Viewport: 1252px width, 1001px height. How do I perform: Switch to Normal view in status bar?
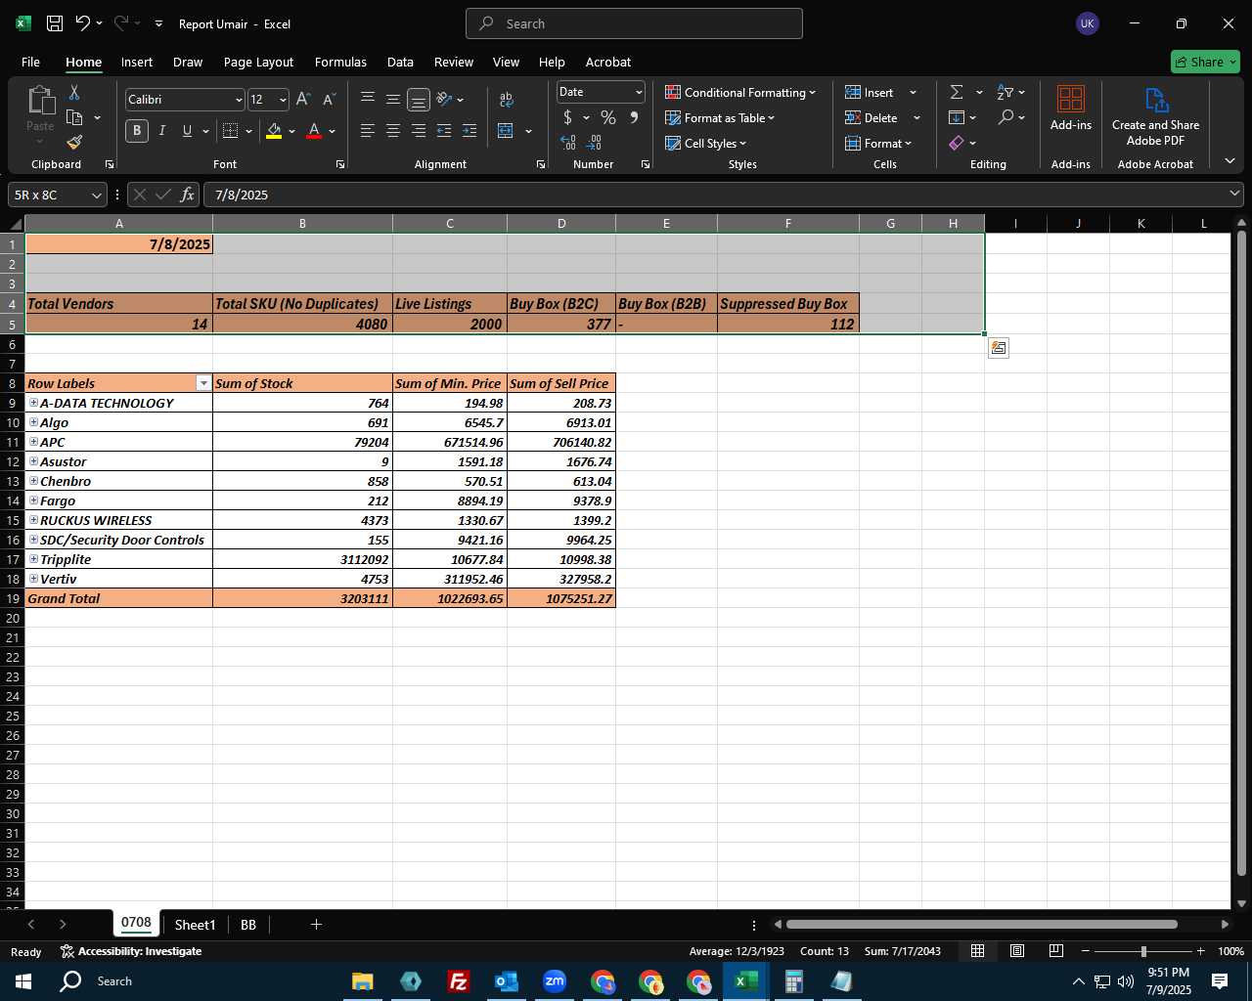[x=977, y=951]
